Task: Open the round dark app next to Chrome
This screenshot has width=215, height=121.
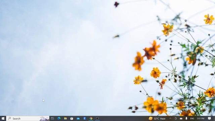Action: 97,118
